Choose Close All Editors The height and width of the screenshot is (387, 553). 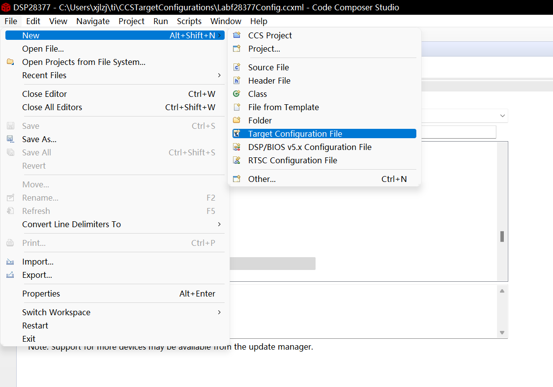[x=52, y=107]
